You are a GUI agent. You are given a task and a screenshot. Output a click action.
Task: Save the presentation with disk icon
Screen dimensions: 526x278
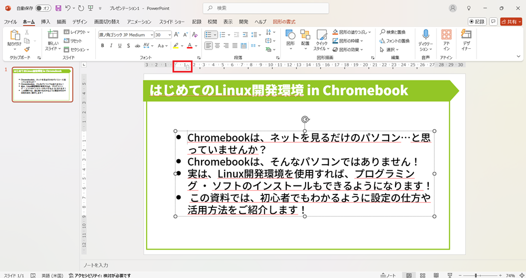click(58, 8)
